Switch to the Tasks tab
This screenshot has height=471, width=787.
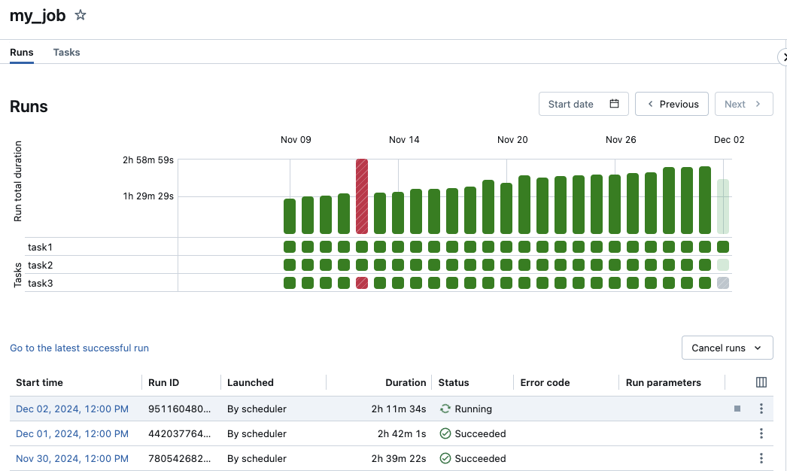pos(66,53)
